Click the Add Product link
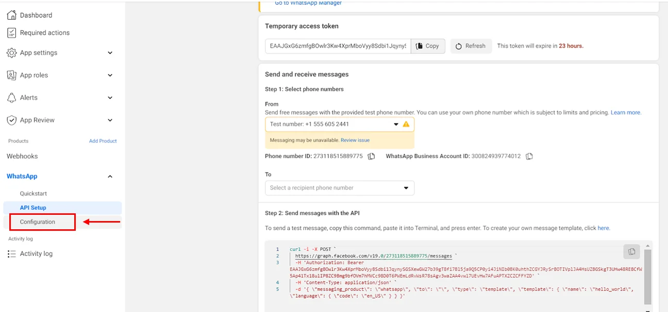668x312 pixels. 103,141
